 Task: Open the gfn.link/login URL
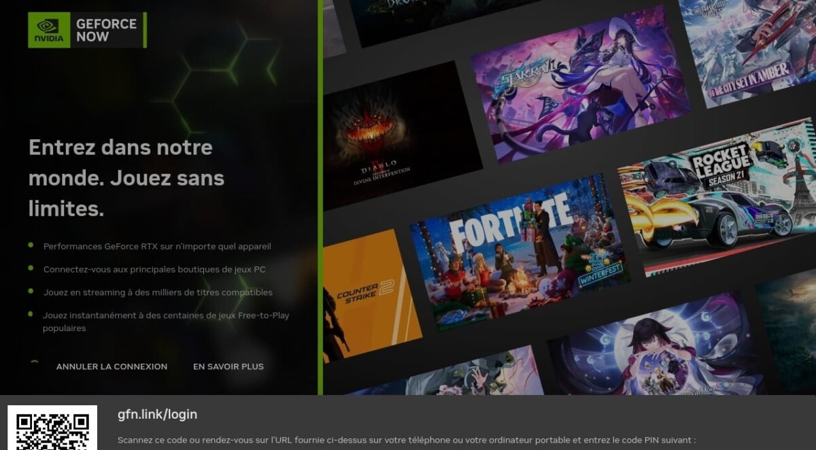(x=157, y=414)
